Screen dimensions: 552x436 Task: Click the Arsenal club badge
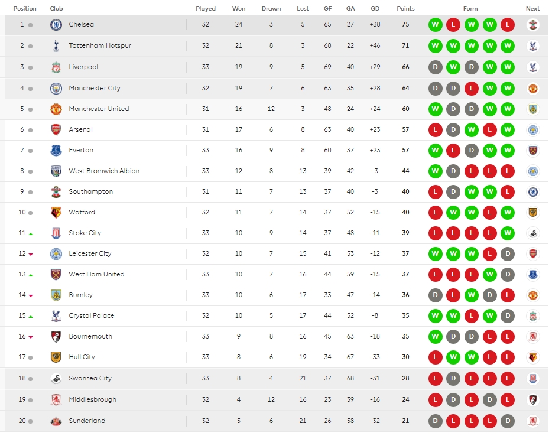(56, 130)
